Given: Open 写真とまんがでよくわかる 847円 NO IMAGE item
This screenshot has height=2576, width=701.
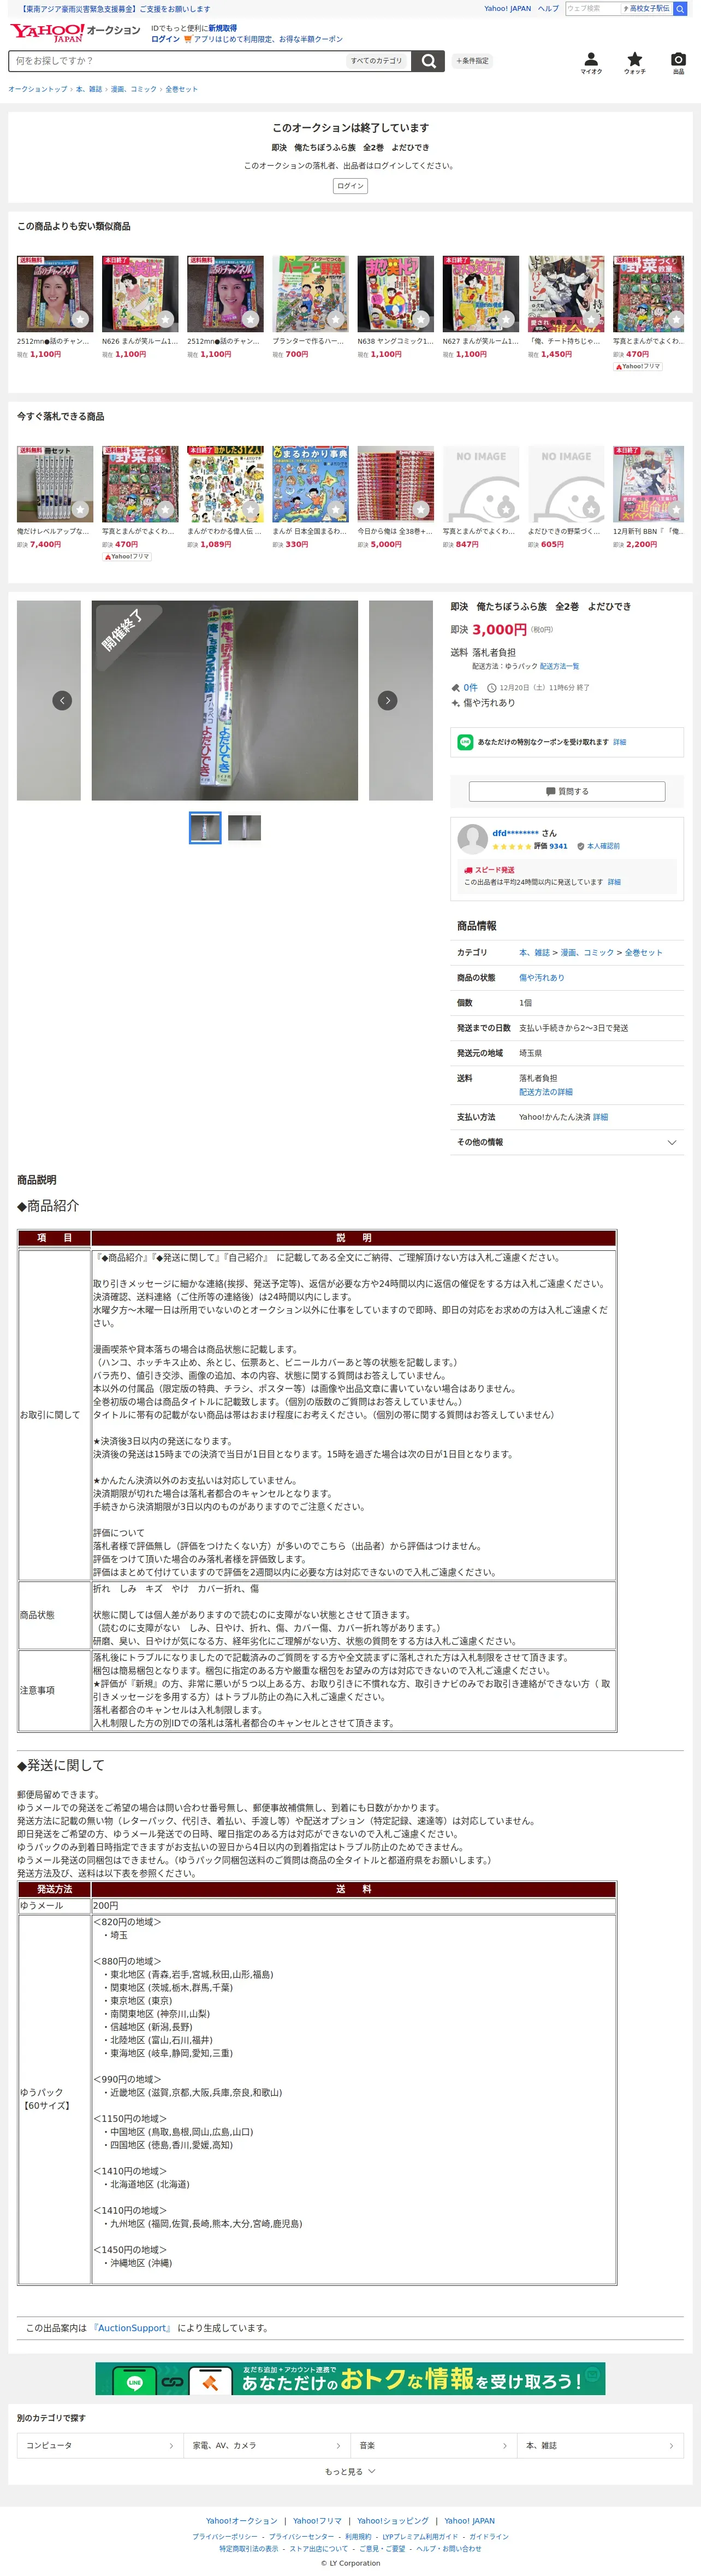Looking at the screenshot, I should click(482, 497).
